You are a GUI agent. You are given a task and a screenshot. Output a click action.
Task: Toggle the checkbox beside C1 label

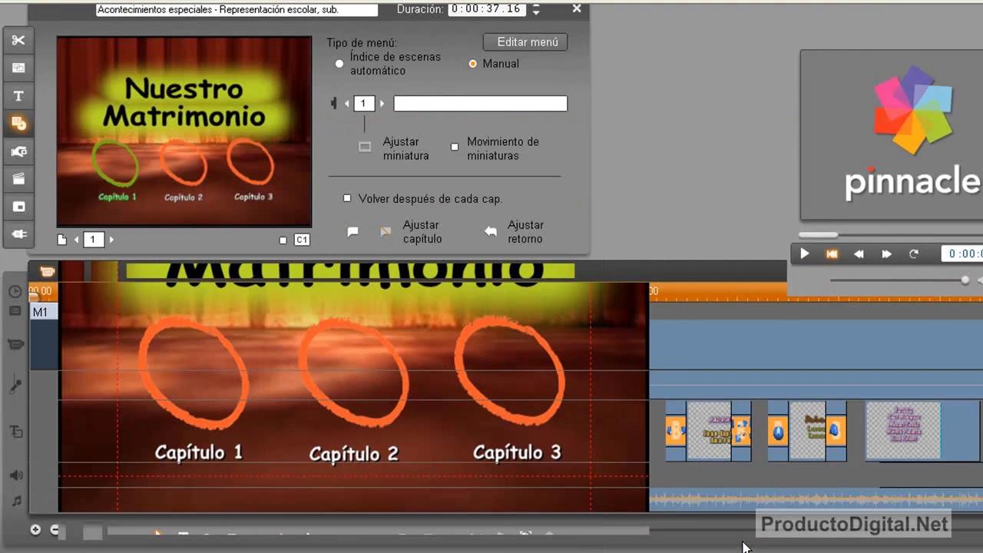pyautogui.click(x=283, y=240)
